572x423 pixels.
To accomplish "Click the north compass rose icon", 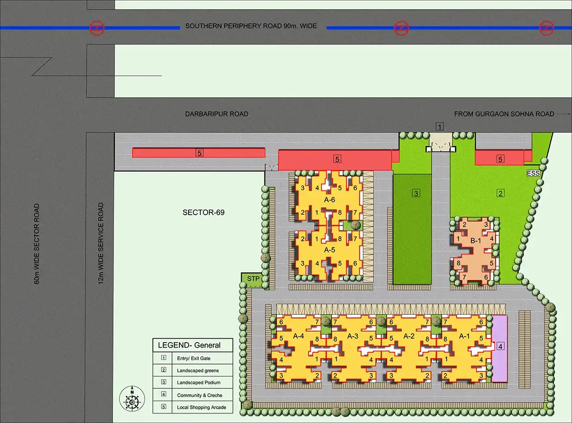I will (132, 398).
